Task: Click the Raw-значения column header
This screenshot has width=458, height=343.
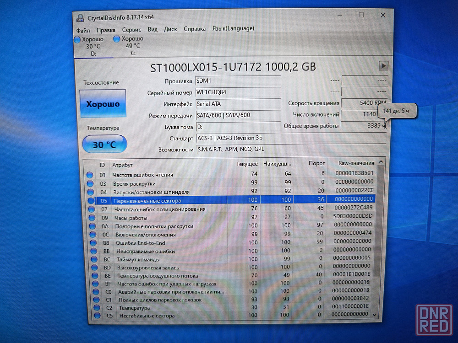Action: click(356, 163)
